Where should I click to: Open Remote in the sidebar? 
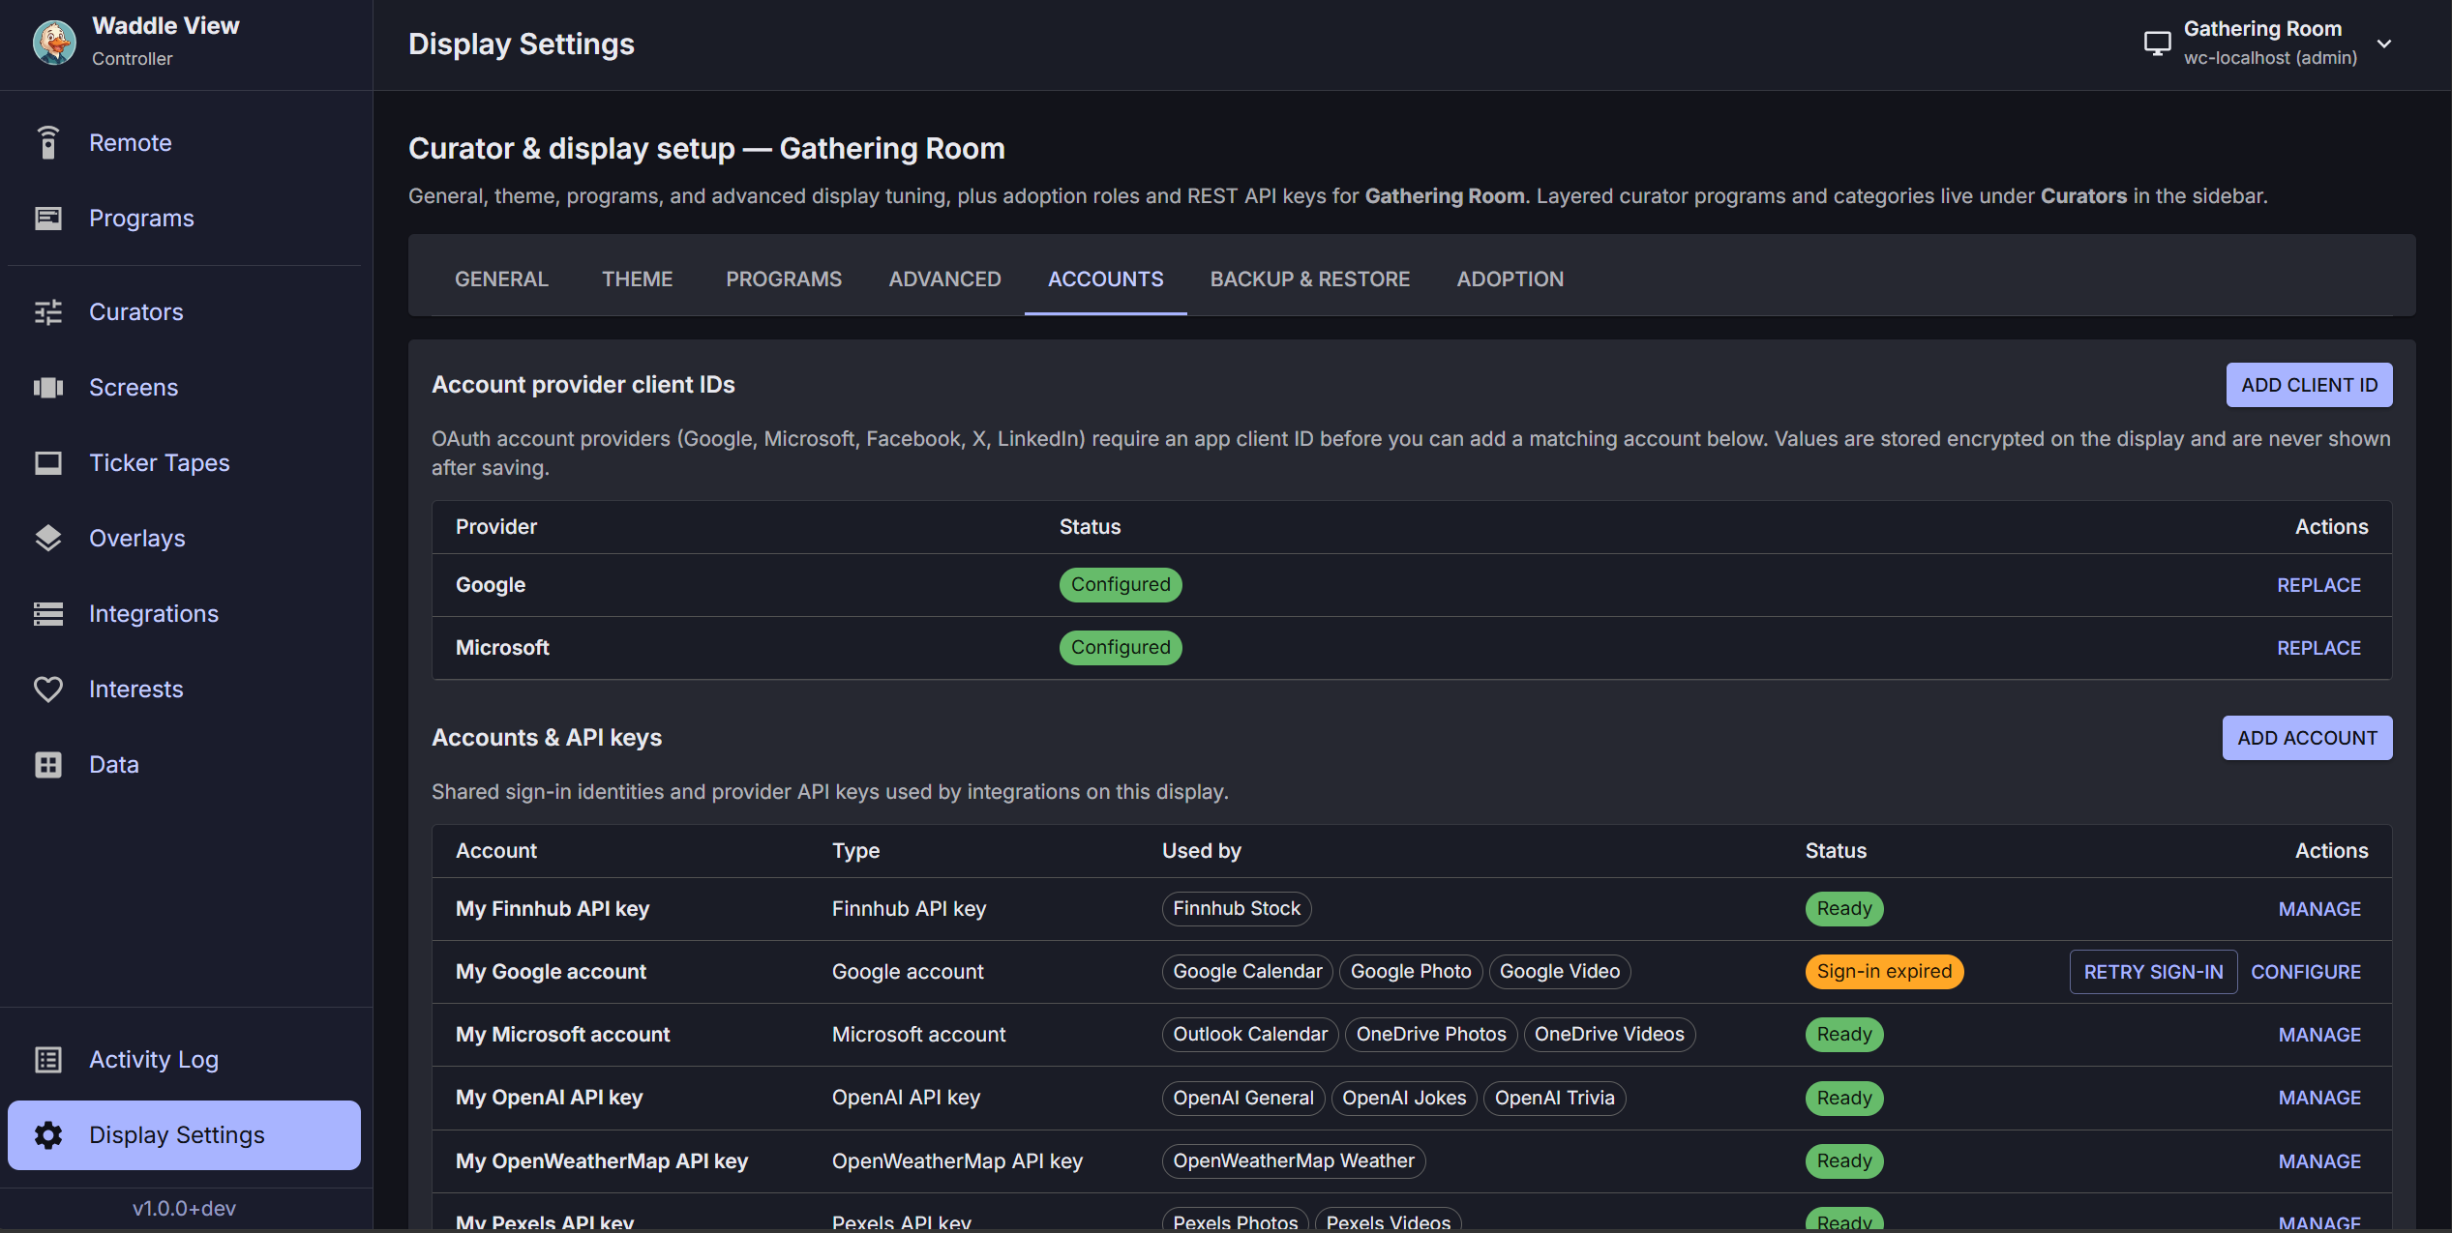[184, 142]
